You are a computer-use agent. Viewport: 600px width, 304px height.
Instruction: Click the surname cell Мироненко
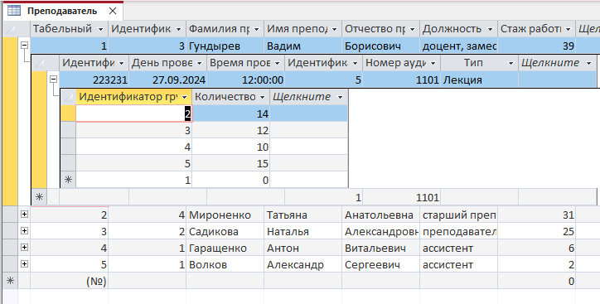(225, 215)
